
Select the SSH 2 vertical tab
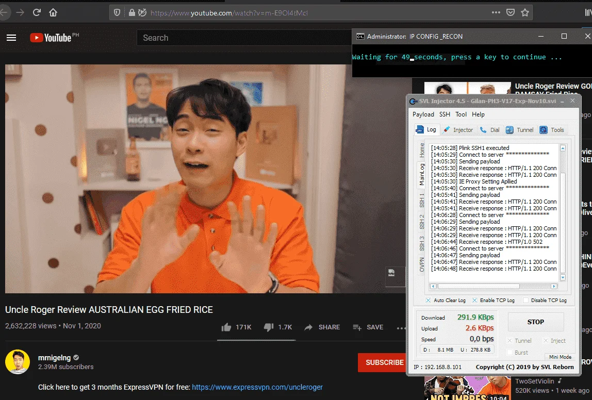point(422,222)
